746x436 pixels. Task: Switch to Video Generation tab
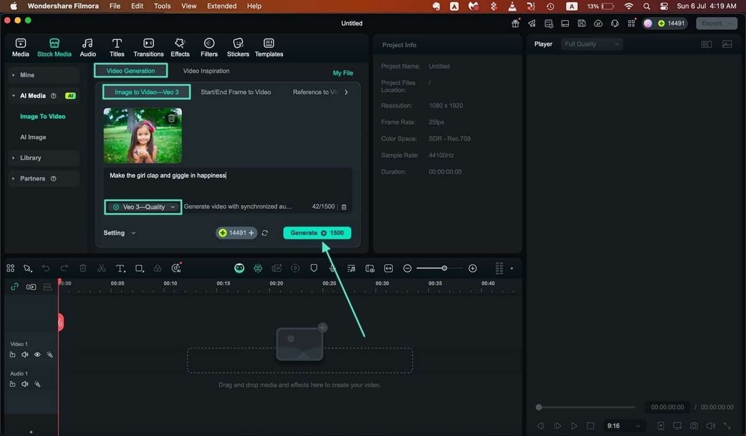pyautogui.click(x=131, y=71)
